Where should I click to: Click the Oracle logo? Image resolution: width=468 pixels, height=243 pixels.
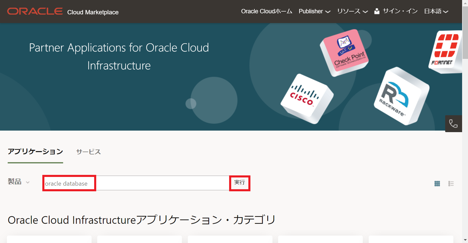pyautogui.click(x=35, y=11)
